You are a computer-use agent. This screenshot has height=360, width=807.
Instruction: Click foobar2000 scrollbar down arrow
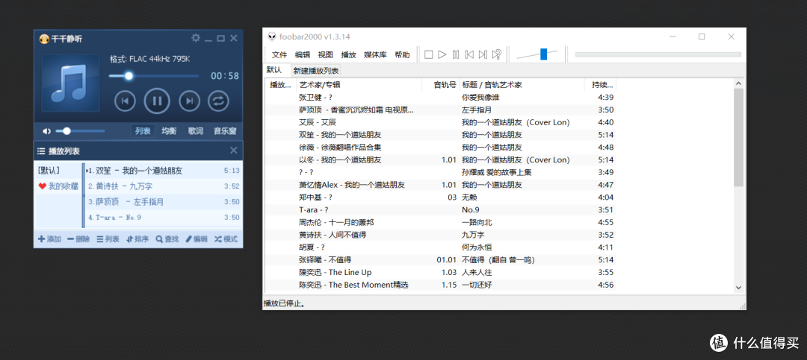click(x=738, y=288)
